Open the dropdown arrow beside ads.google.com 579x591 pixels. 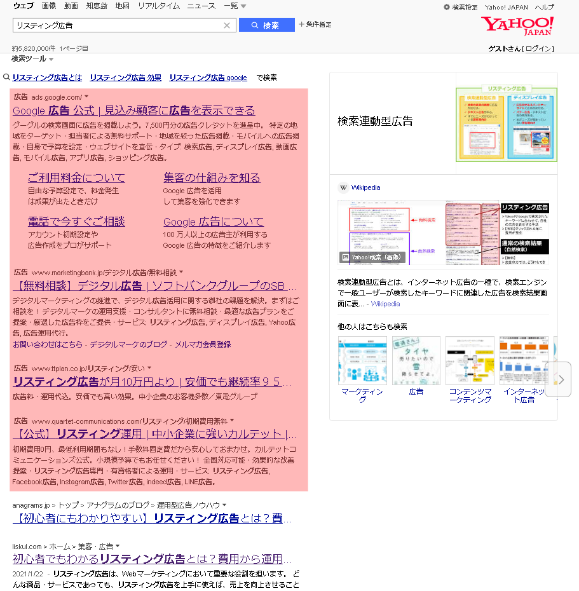[86, 97]
